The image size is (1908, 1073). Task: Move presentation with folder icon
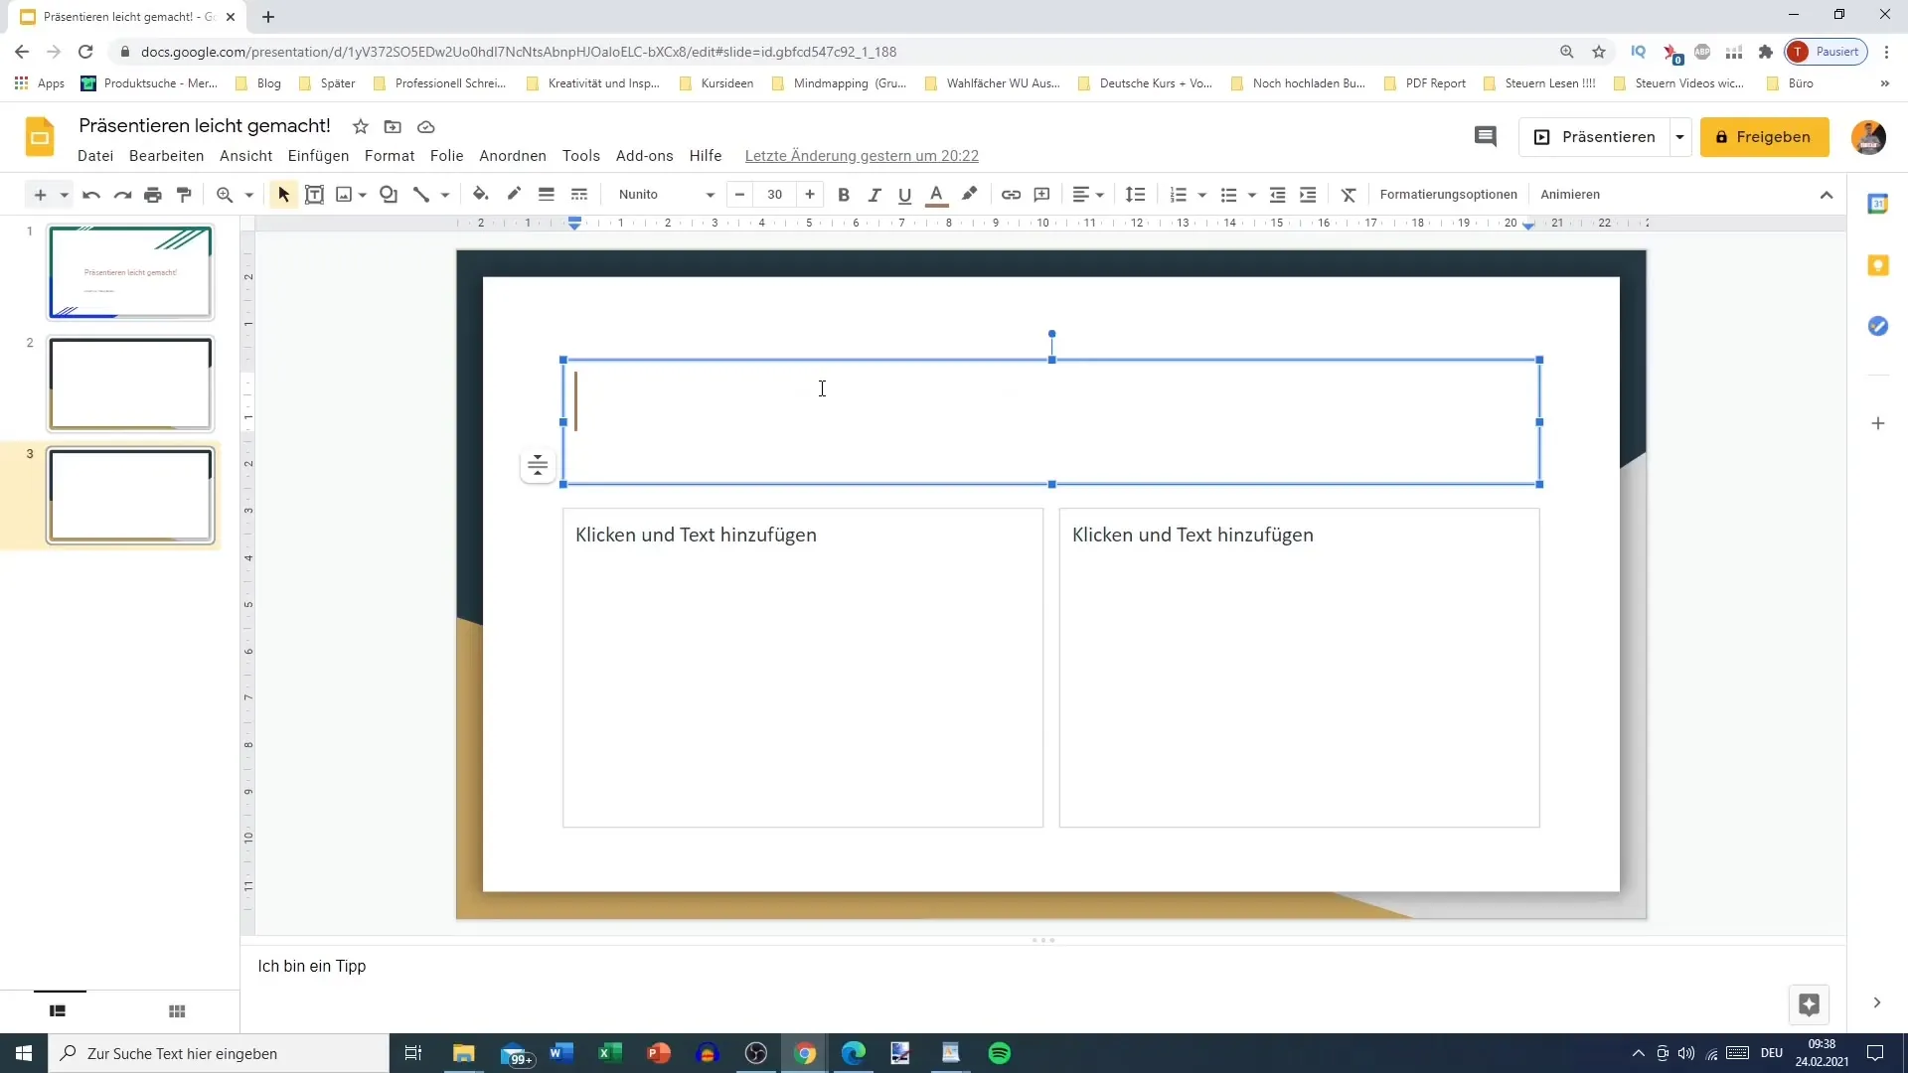point(393,127)
